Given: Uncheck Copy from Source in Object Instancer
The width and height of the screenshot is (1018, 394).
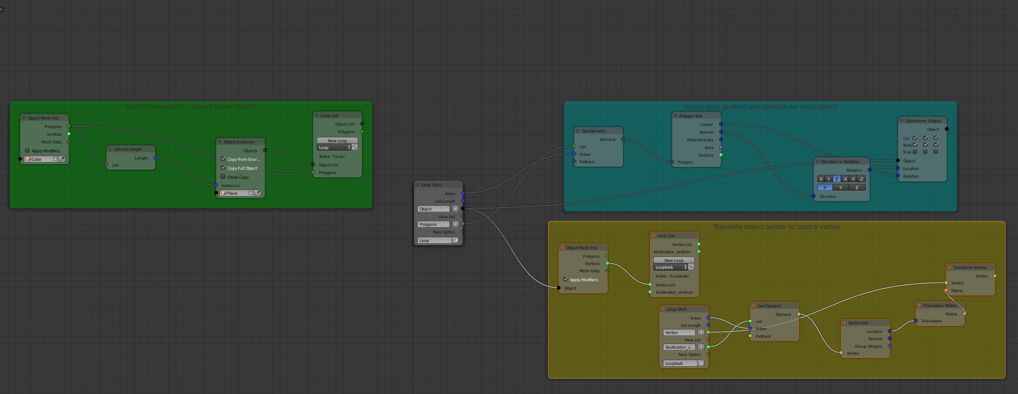Looking at the screenshot, I should coord(223,159).
